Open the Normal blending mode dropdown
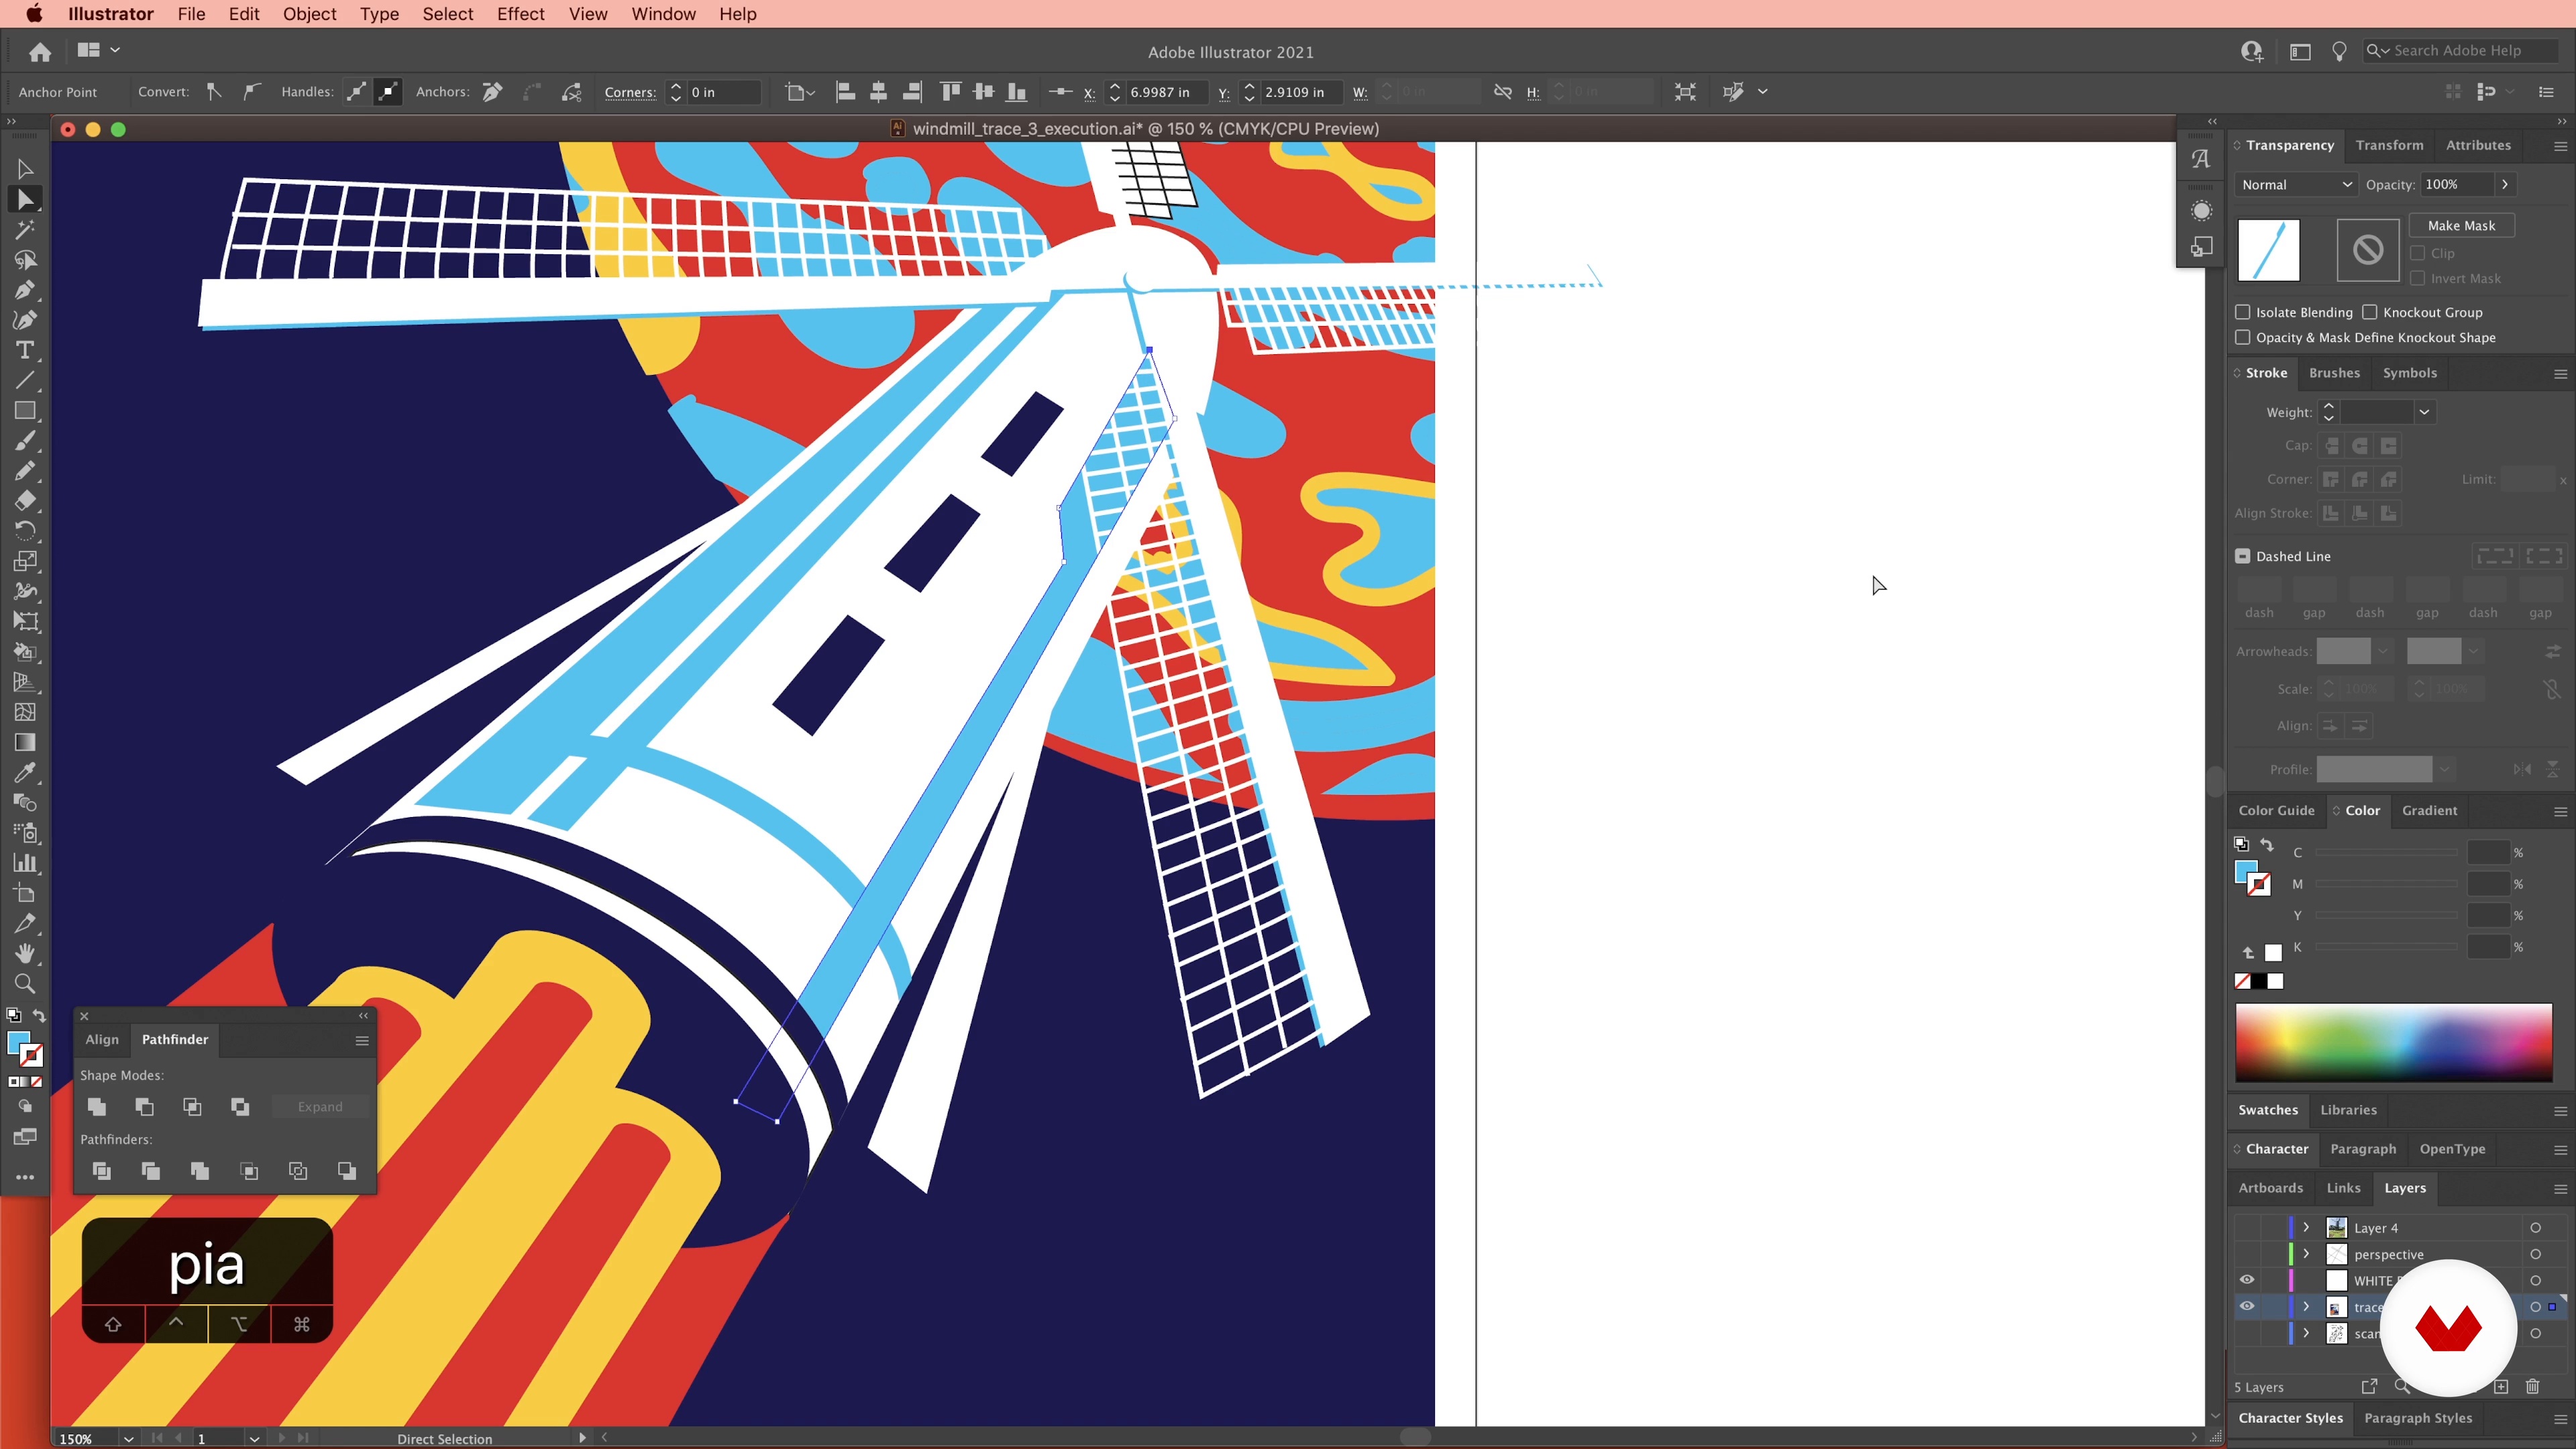The image size is (2576, 1449). [x=2296, y=184]
